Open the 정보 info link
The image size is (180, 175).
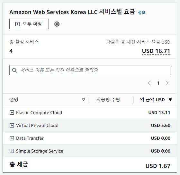141,13
